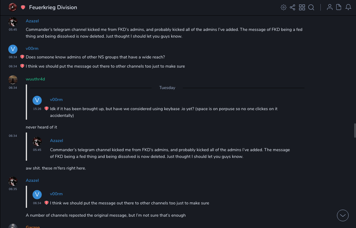Screen dimensions: 356x228
Task: Click the Tuesday date separator
Action: click(x=167, y=88)
